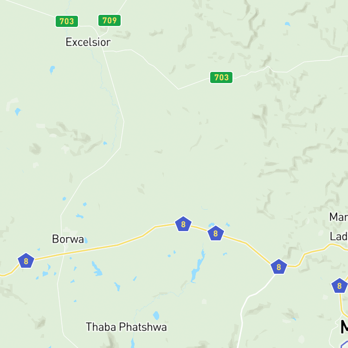The image size is (348, 348).
Task: Select the cut-off Mar town label
Action: (339, 217)
